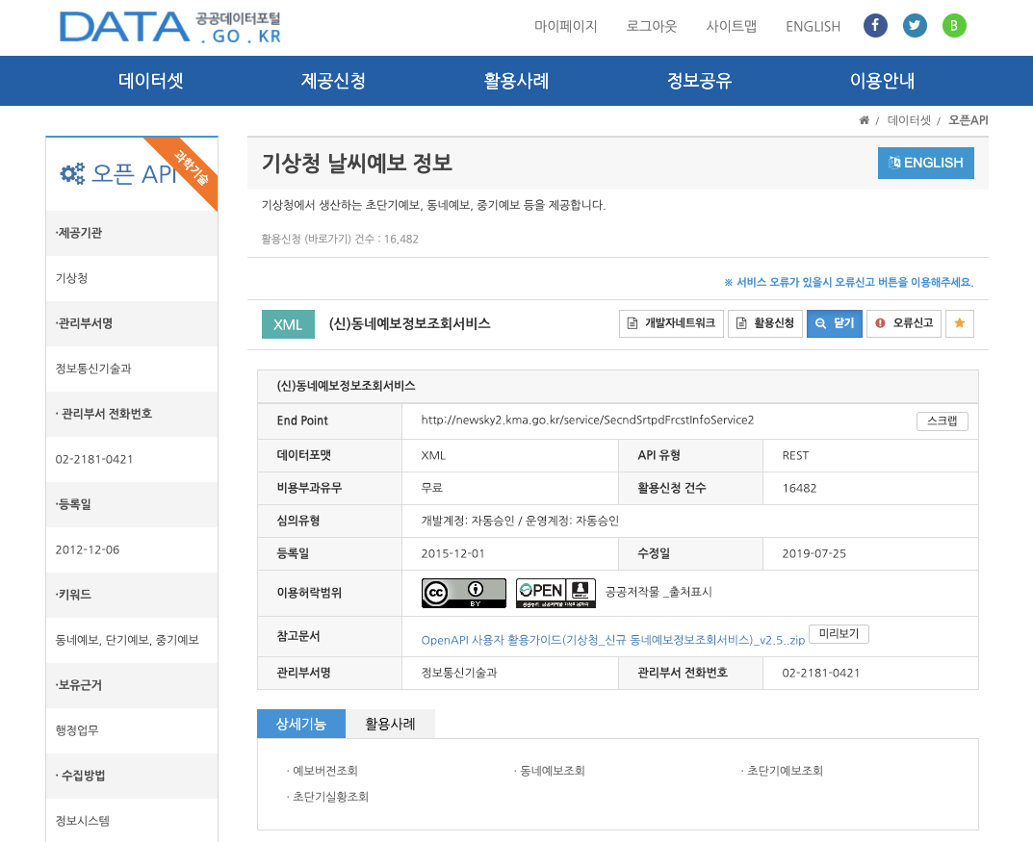Open 오픈API breadcrumb link
The image size is (1033, 842).
click(x=968, y=120)
